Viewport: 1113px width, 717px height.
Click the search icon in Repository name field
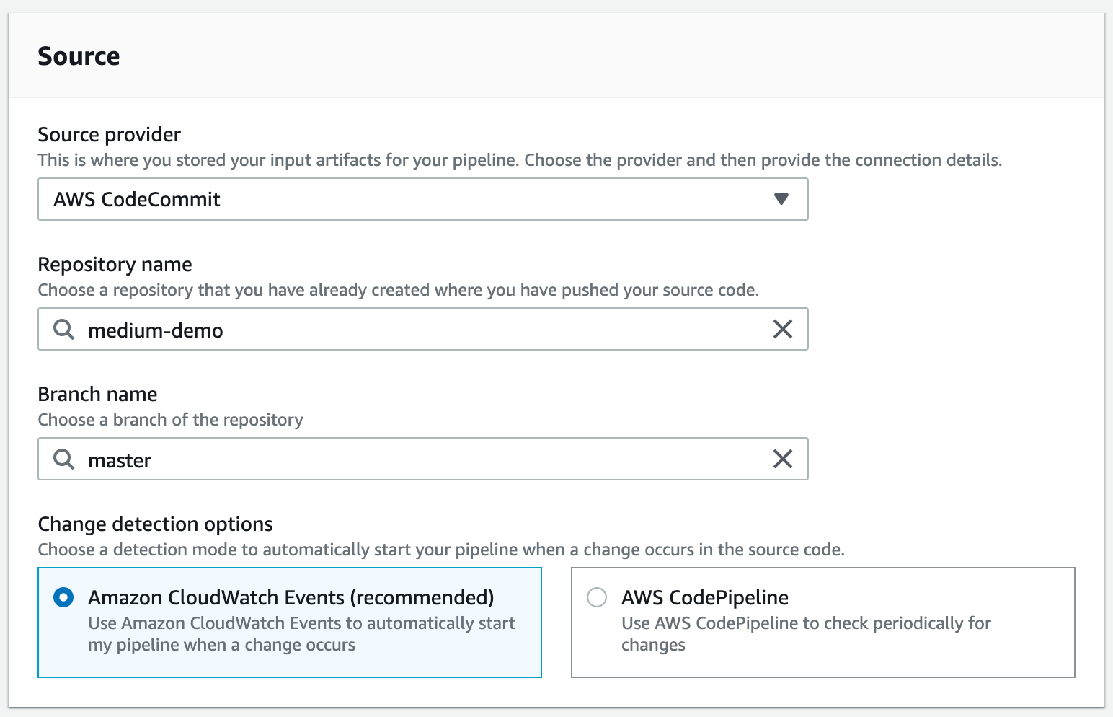64,330
